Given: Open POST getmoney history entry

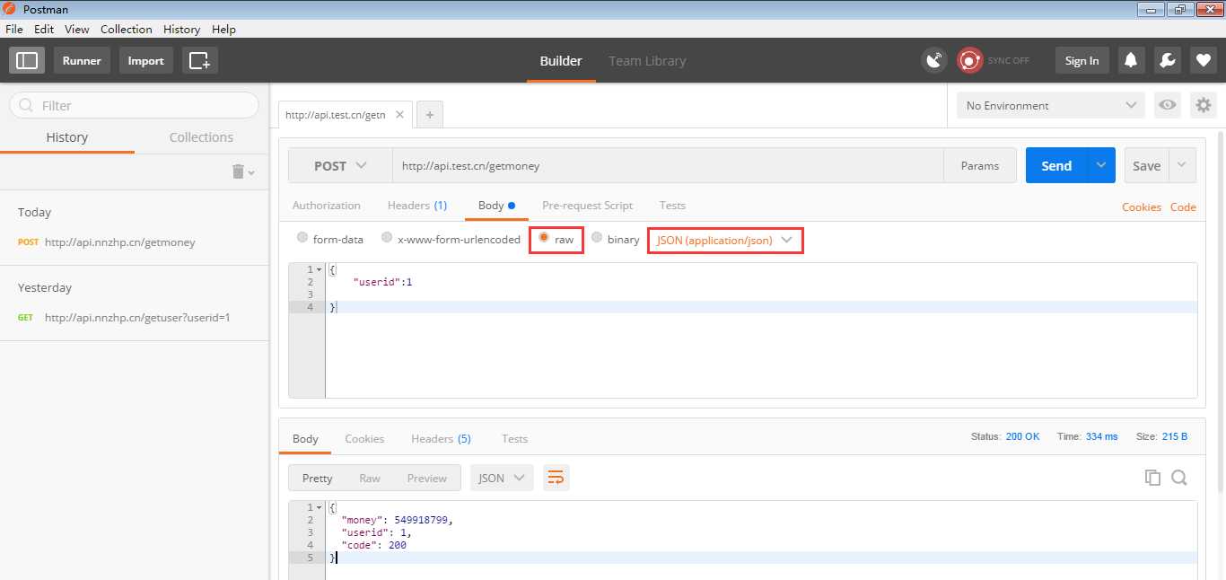Looking at the screenshot, I should (x=135, y=242).
